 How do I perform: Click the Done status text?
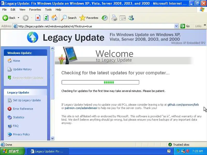(x=9, y=145)
